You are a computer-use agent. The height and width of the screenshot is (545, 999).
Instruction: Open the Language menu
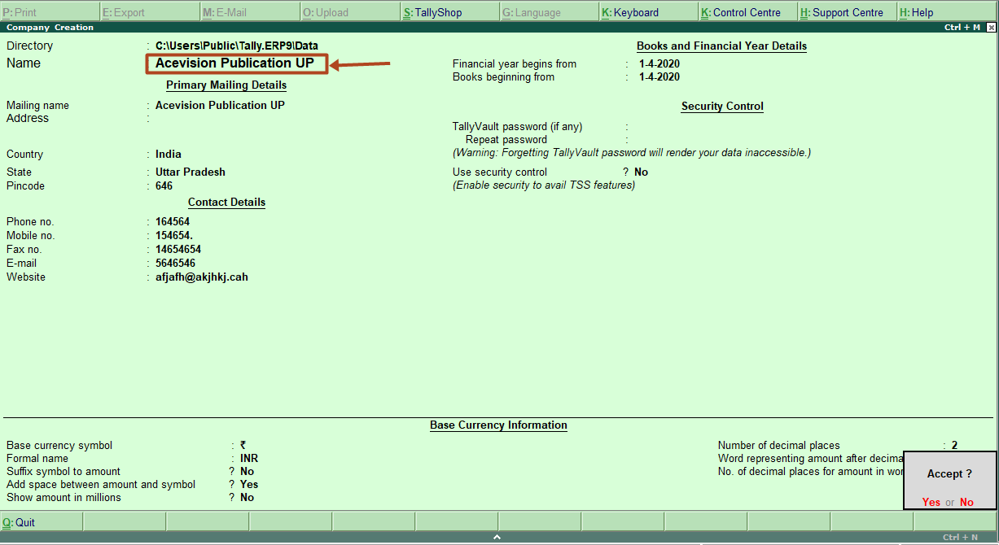point(550,12)
